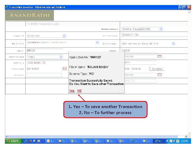Click the Bank Name field AXIS BANK LTD

tap(47, 63)
